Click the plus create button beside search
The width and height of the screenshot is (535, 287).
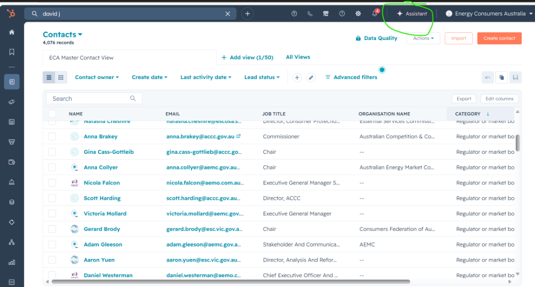pyautogui.click(x=247, y=14)
